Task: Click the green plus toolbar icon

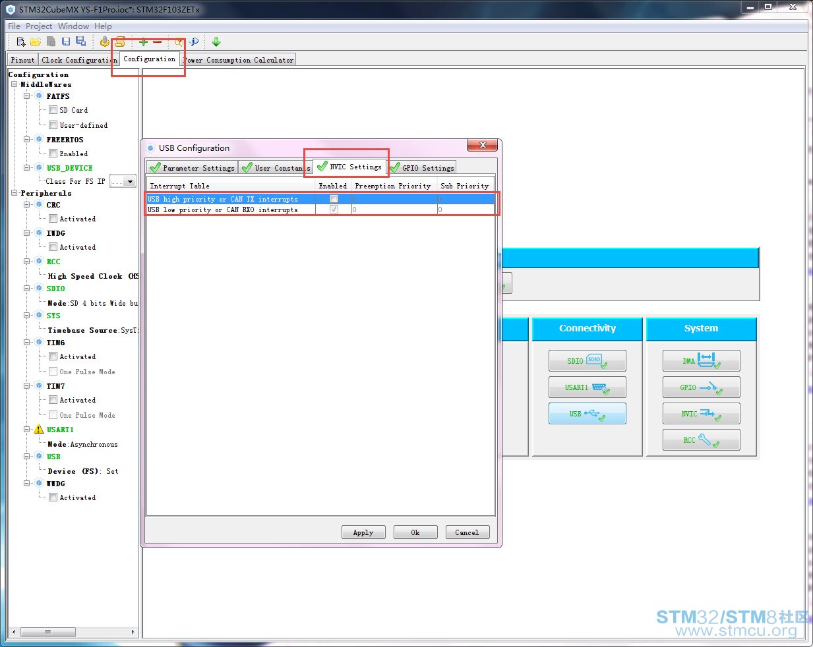Action: (x=143, y=42)
